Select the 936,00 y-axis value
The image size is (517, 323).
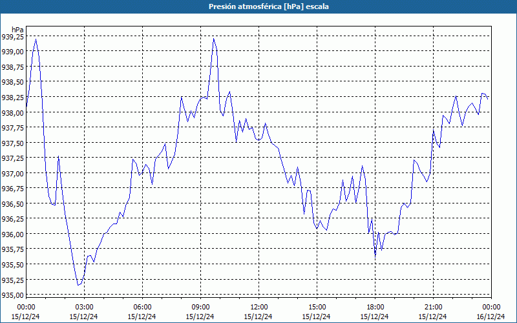12,234
